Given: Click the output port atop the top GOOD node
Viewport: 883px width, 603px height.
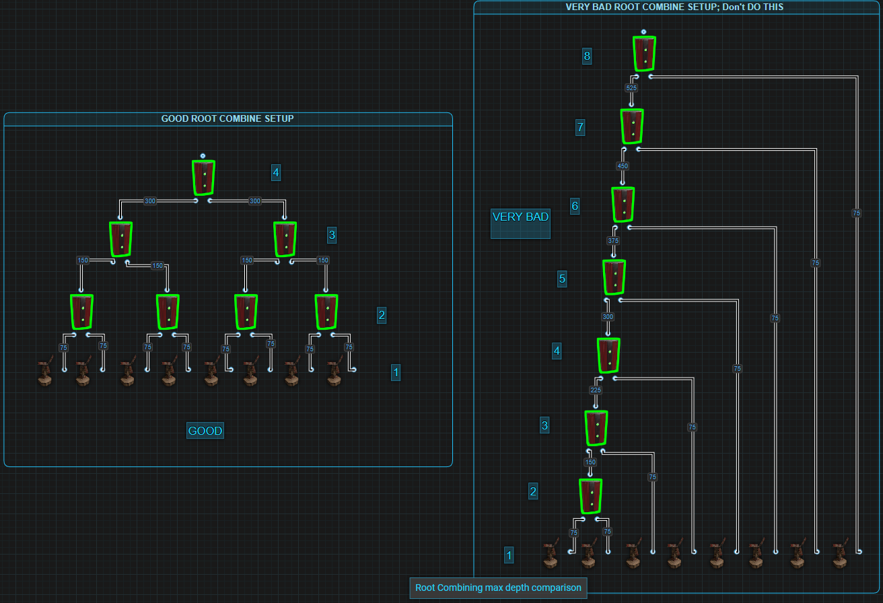Looking at the screenshot, I should tap(203, 155).
